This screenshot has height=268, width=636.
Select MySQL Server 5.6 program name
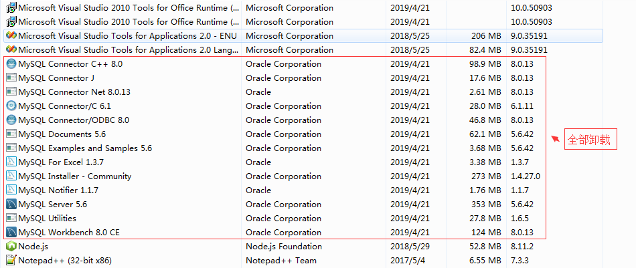pyautogui.click(x=53, y=205)
